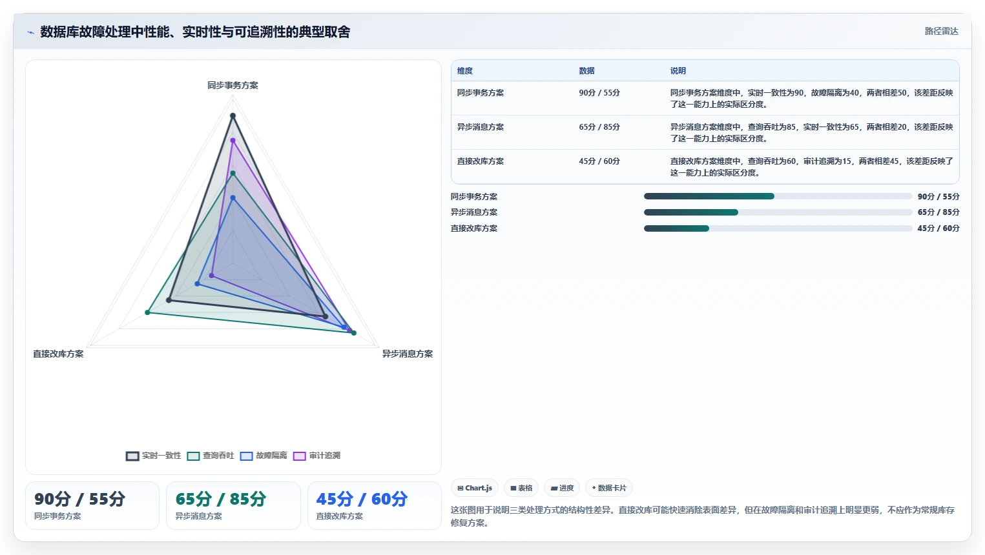
Task: Click the description mentioning 故障隔离为40
Action: coord(811,99)
